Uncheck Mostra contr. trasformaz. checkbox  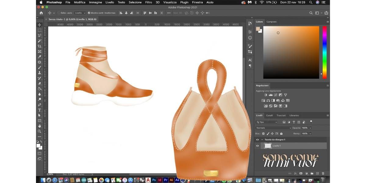(89, 13)
